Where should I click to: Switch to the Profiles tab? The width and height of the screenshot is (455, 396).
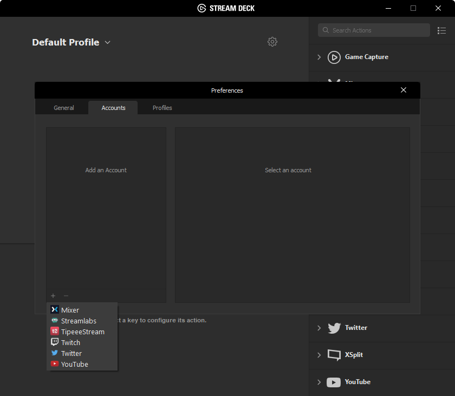(x=162, y=108)
